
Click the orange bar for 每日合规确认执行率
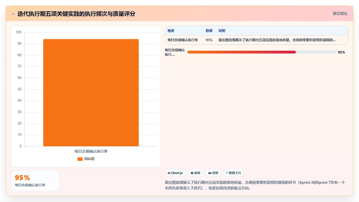coord(91,92)
